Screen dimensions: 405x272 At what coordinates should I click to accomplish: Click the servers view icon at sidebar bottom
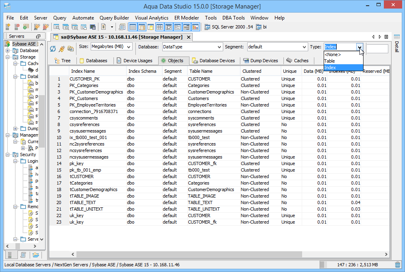tap(10, 255)
